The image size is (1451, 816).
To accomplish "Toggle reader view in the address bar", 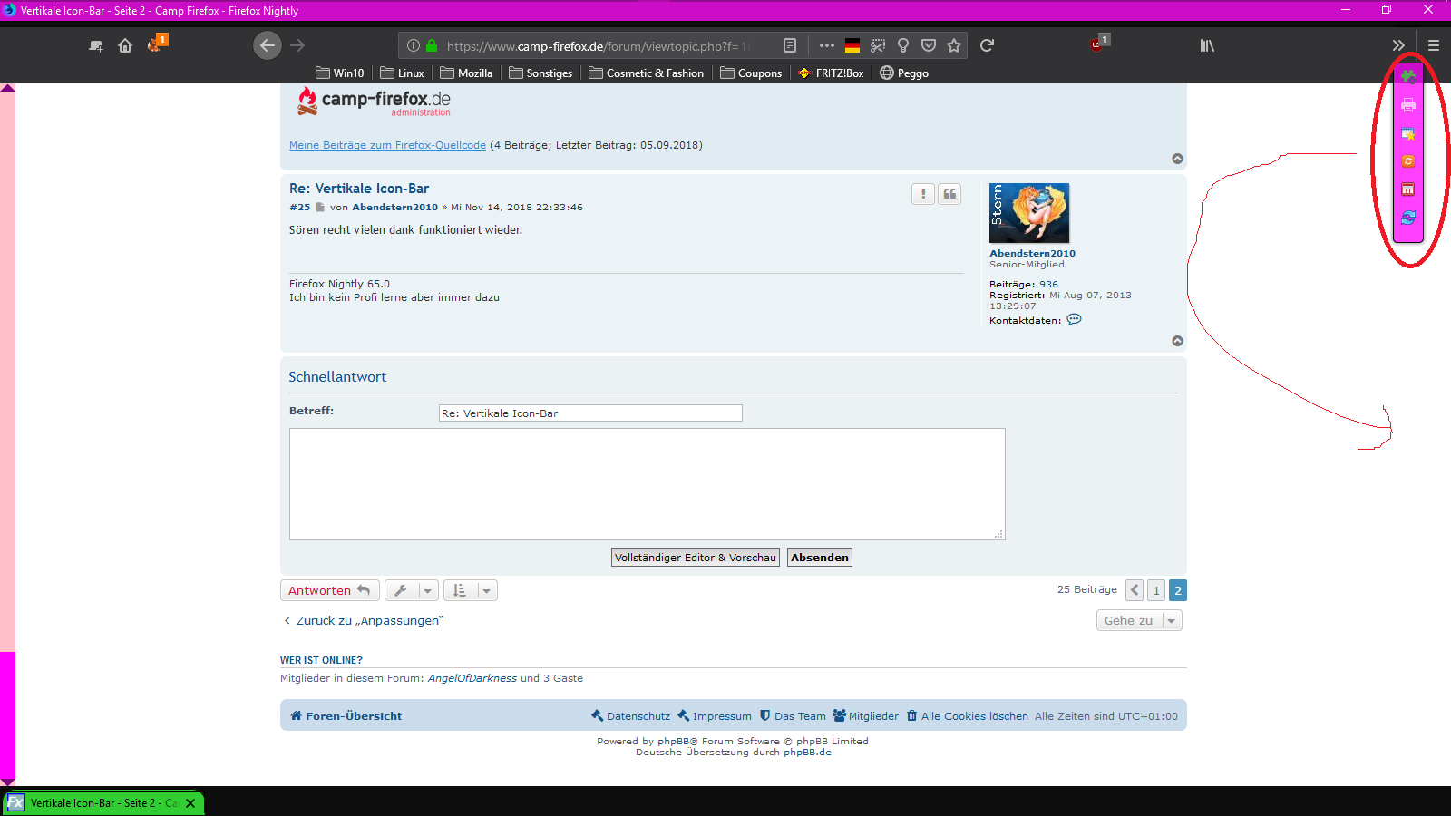I will pyautogui.click(x=790, y=45).
